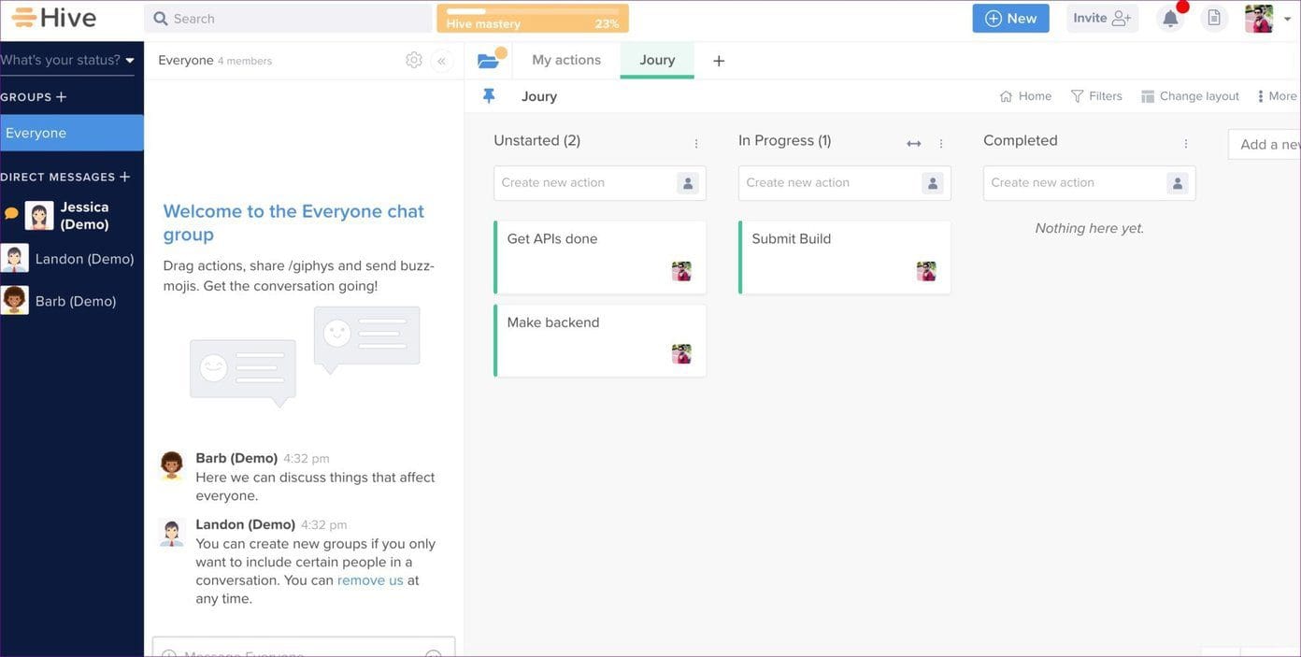The height and width of the screenshot is (657, 1301).
Task: Open the More menu
Action: point(1277,96)
